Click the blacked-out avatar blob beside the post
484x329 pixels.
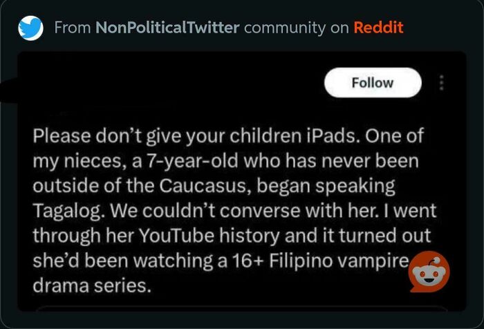pyautogui.click(x=9, y=90)
